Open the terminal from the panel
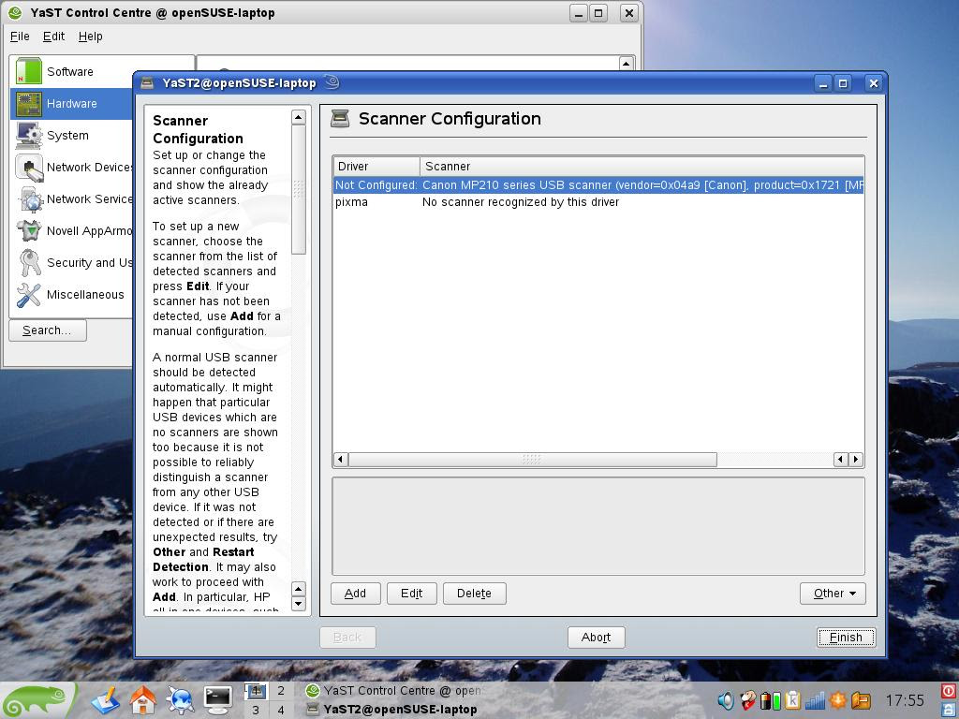The image size is (959, 719). [217, 700]
